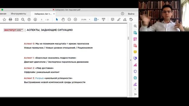The width and height of the screenshot is (189, 106).
Task: Go to the next page using the down arrow
Action: point(35,19)
